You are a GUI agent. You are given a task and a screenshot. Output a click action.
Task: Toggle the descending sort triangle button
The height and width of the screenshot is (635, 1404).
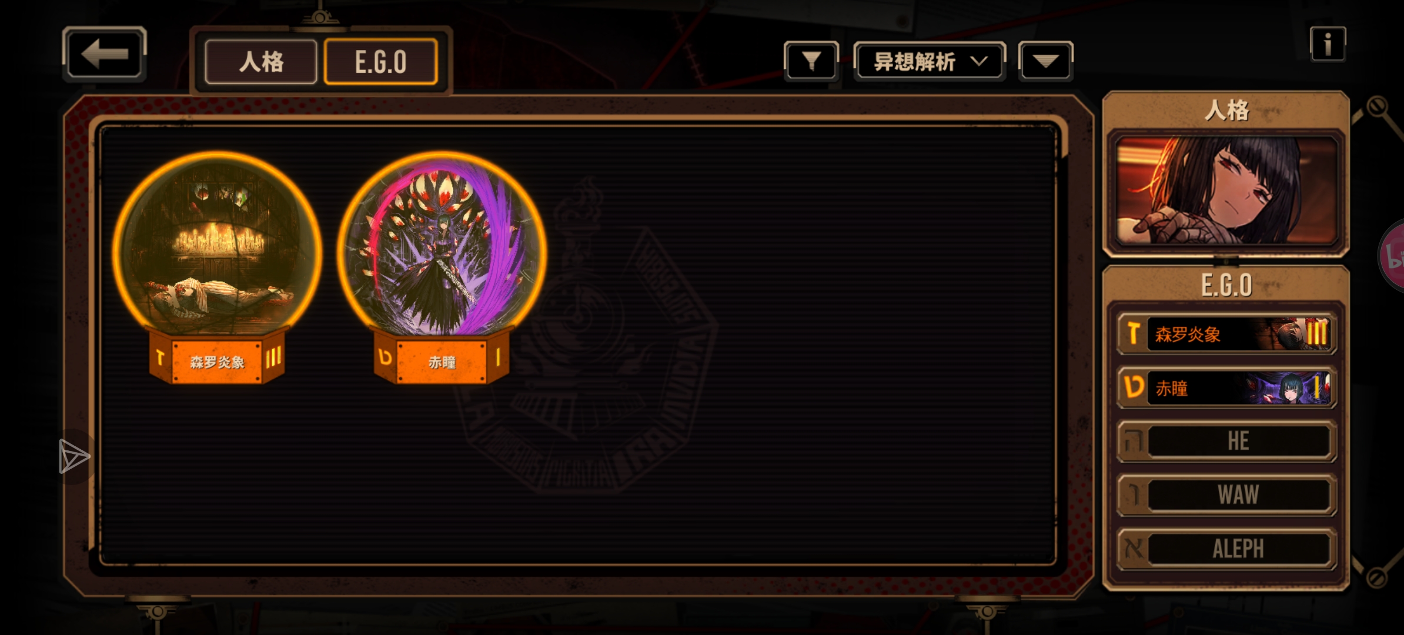(1045, 61)
